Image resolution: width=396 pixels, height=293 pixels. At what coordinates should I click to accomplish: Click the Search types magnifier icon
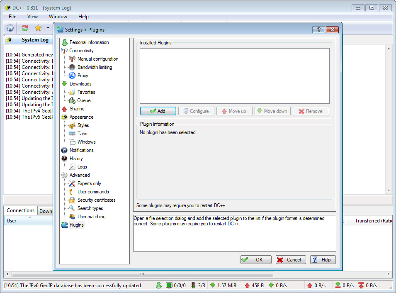click(72, 208)
